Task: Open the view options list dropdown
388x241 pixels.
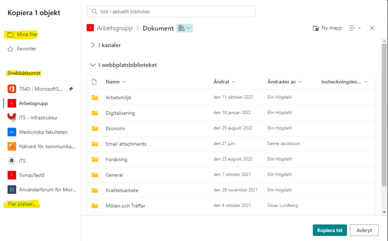Action: pyautogui.click(x=354, y=28)
